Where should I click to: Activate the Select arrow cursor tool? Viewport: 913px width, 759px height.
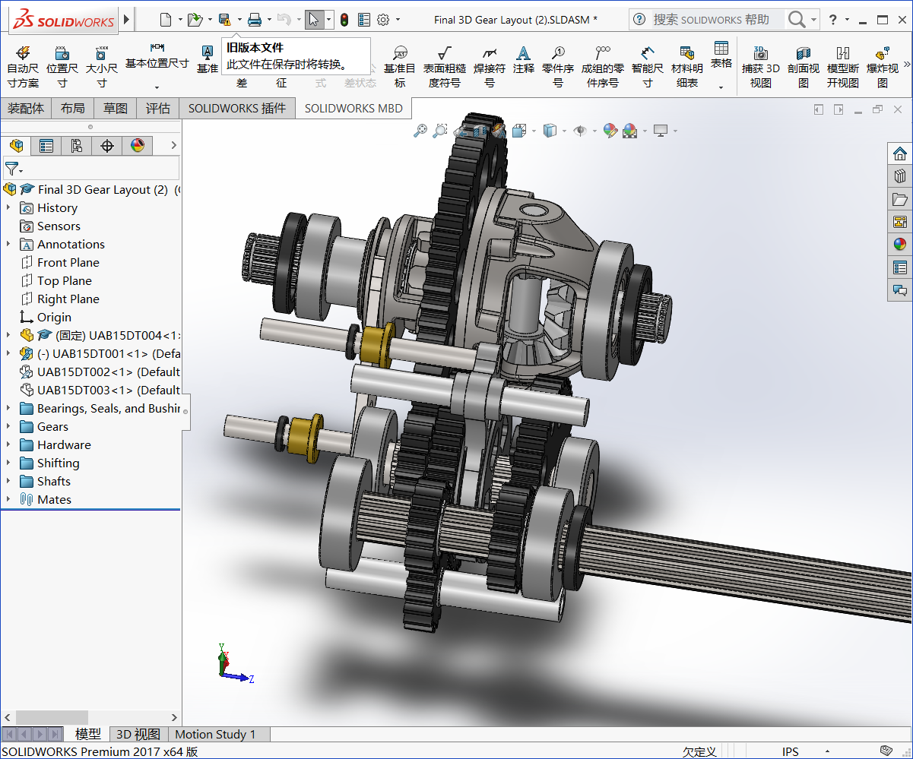point(314,19)
